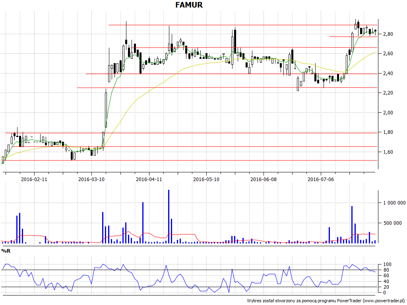The height and width of the screenshot is (305, 407).
Task: Click the 40 level on %R axis
Action: coord(386,282)
